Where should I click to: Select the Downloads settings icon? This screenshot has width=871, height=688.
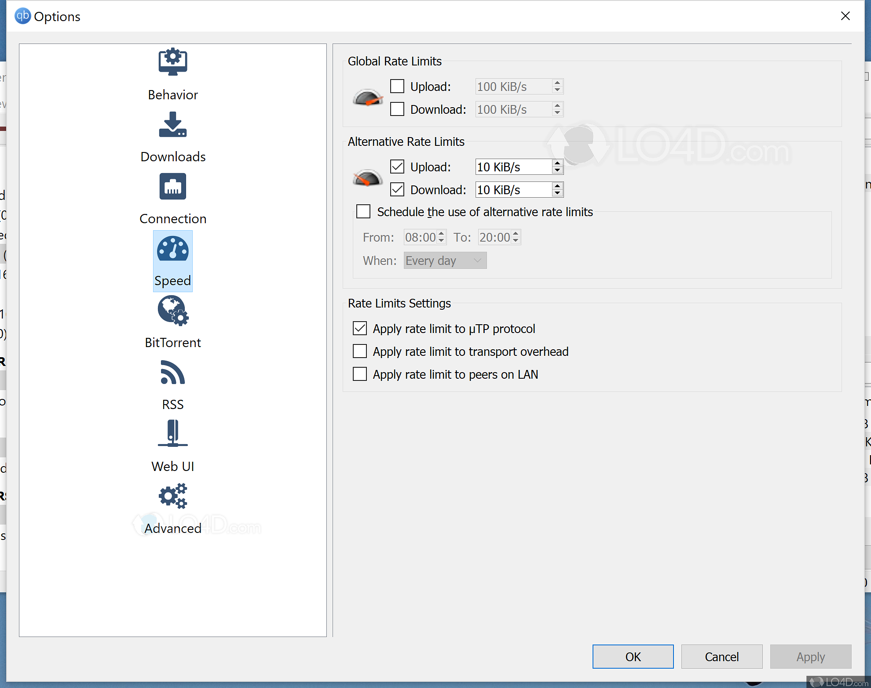(172, 126)
